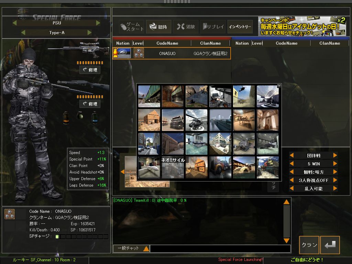Decrease the 5 WIN setting

[x=291, y=164]
